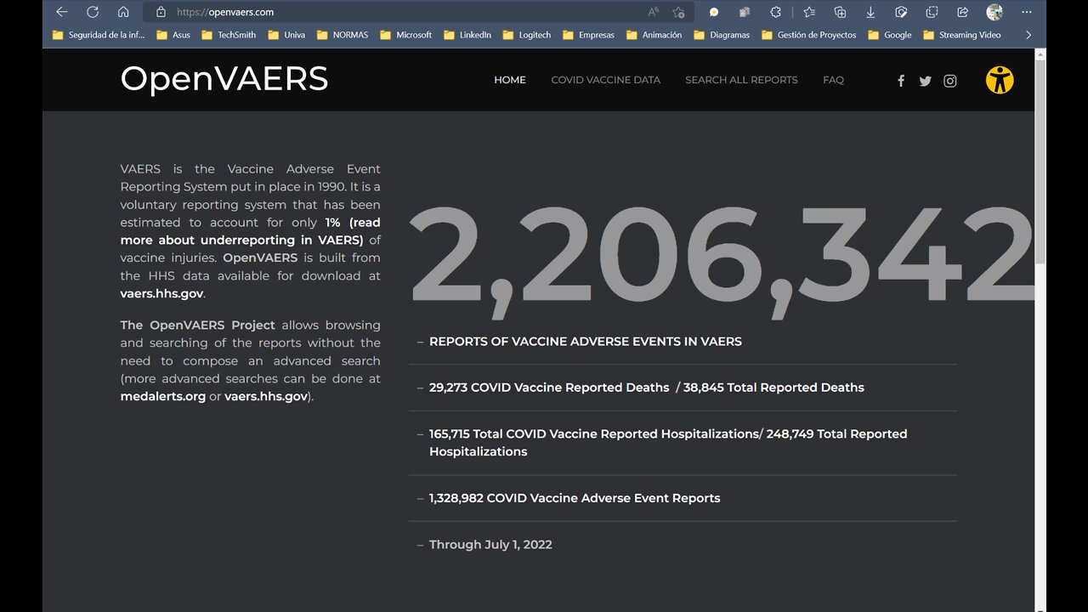
Task: Click the OpenVAERS site logo
Action: coord(224,79)
